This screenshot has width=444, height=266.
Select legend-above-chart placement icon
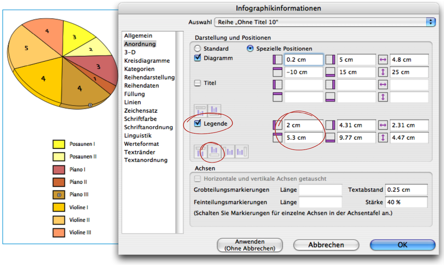(201, 152)
